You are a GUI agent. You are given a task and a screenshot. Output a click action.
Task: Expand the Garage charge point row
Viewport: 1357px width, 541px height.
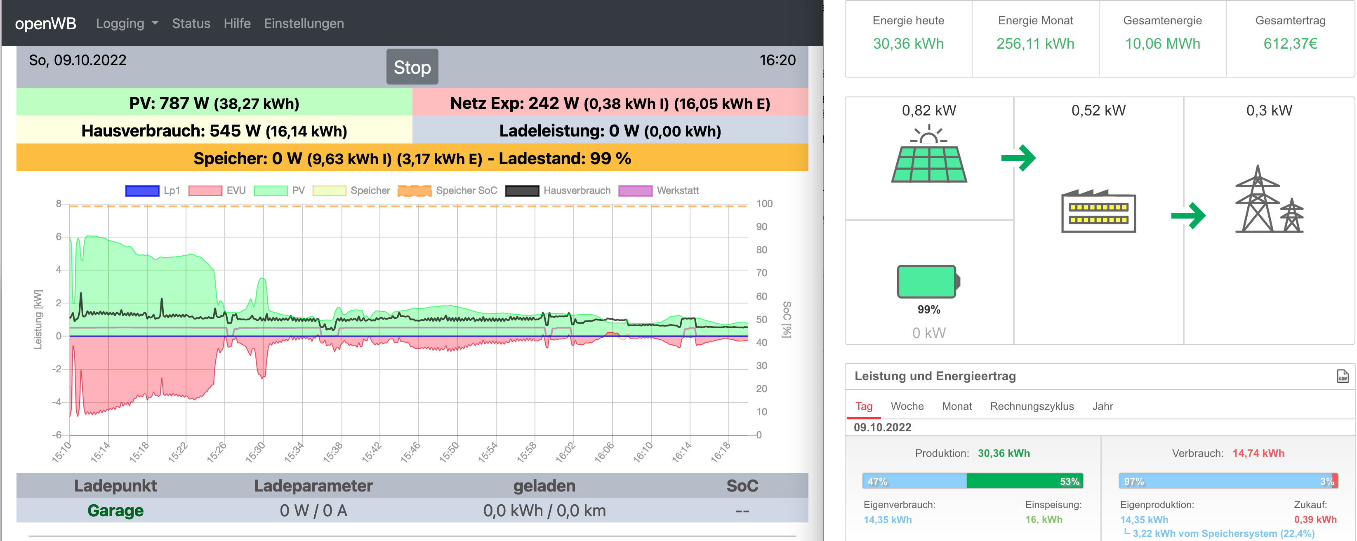(115, 510)
